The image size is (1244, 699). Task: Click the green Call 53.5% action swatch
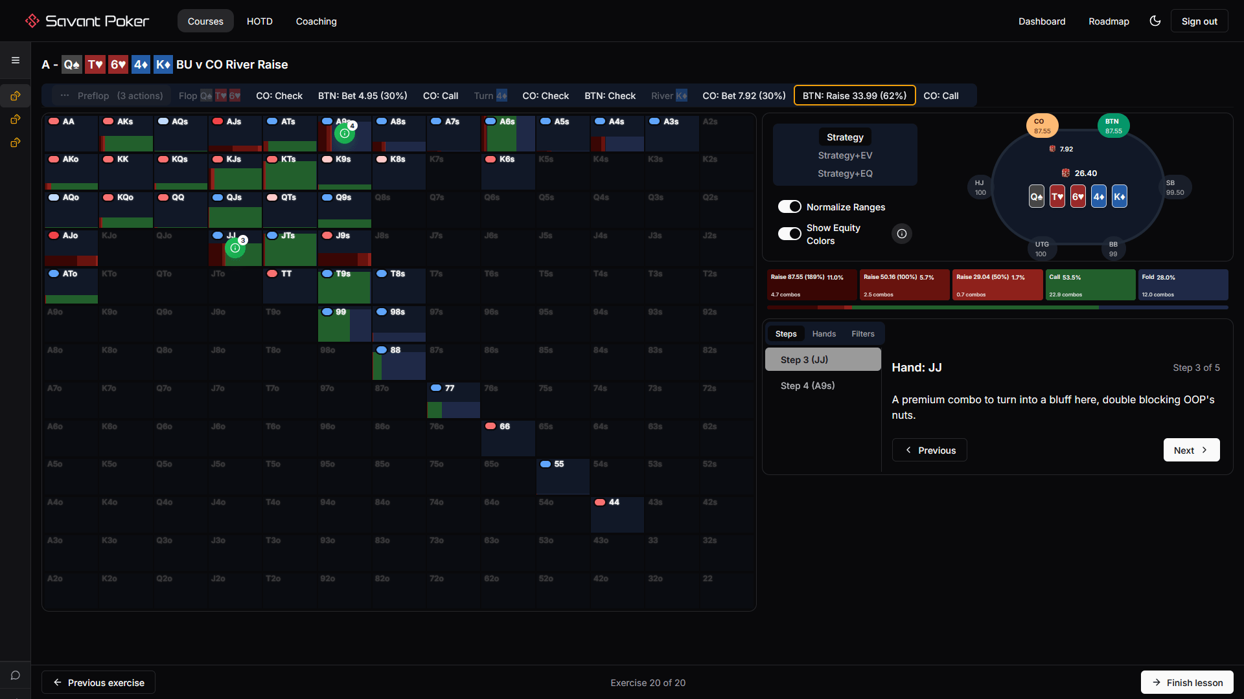(1090, 285)
